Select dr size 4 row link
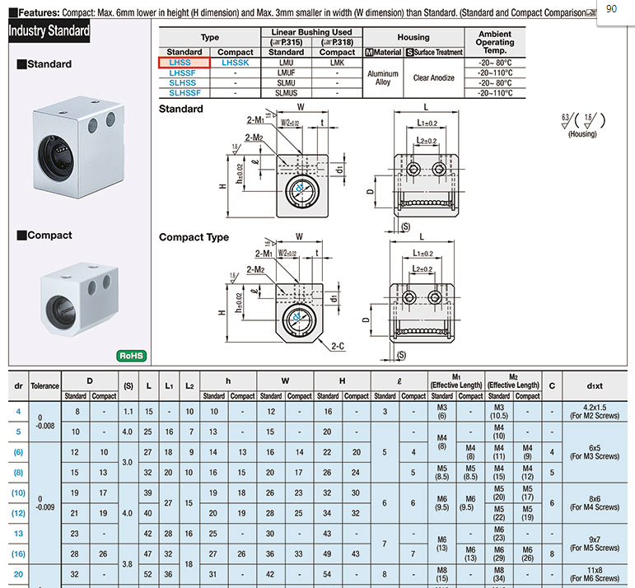This screenshot has width=635, height=588. click(18, 412)
